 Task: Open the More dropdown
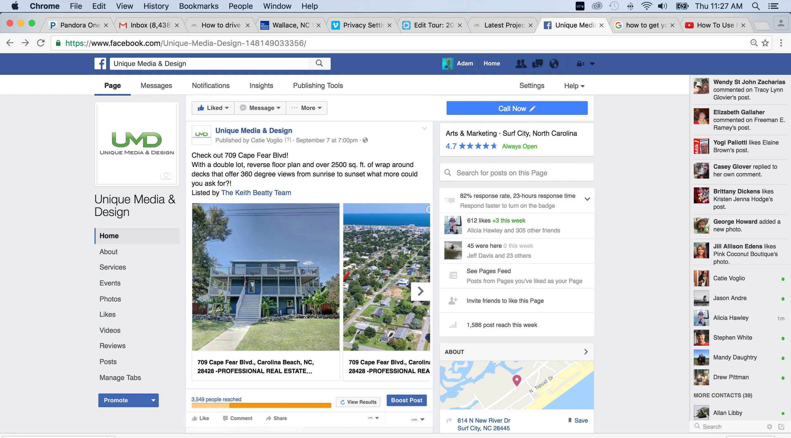[306, 108]
